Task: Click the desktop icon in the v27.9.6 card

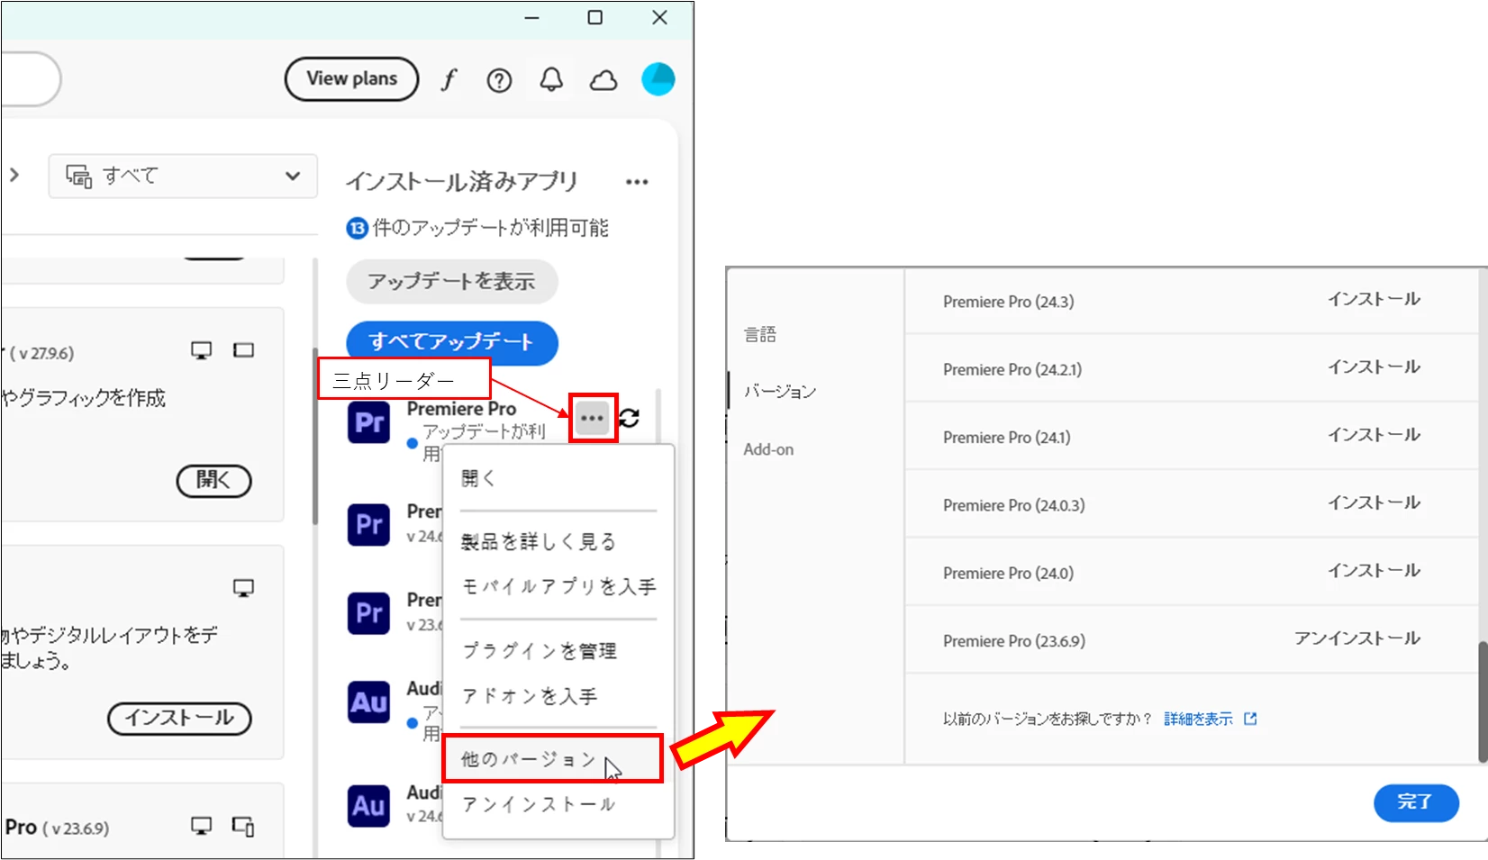Action: 202,351
